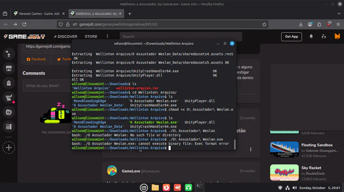Open the volume tray icon

[x=294, y=188]
